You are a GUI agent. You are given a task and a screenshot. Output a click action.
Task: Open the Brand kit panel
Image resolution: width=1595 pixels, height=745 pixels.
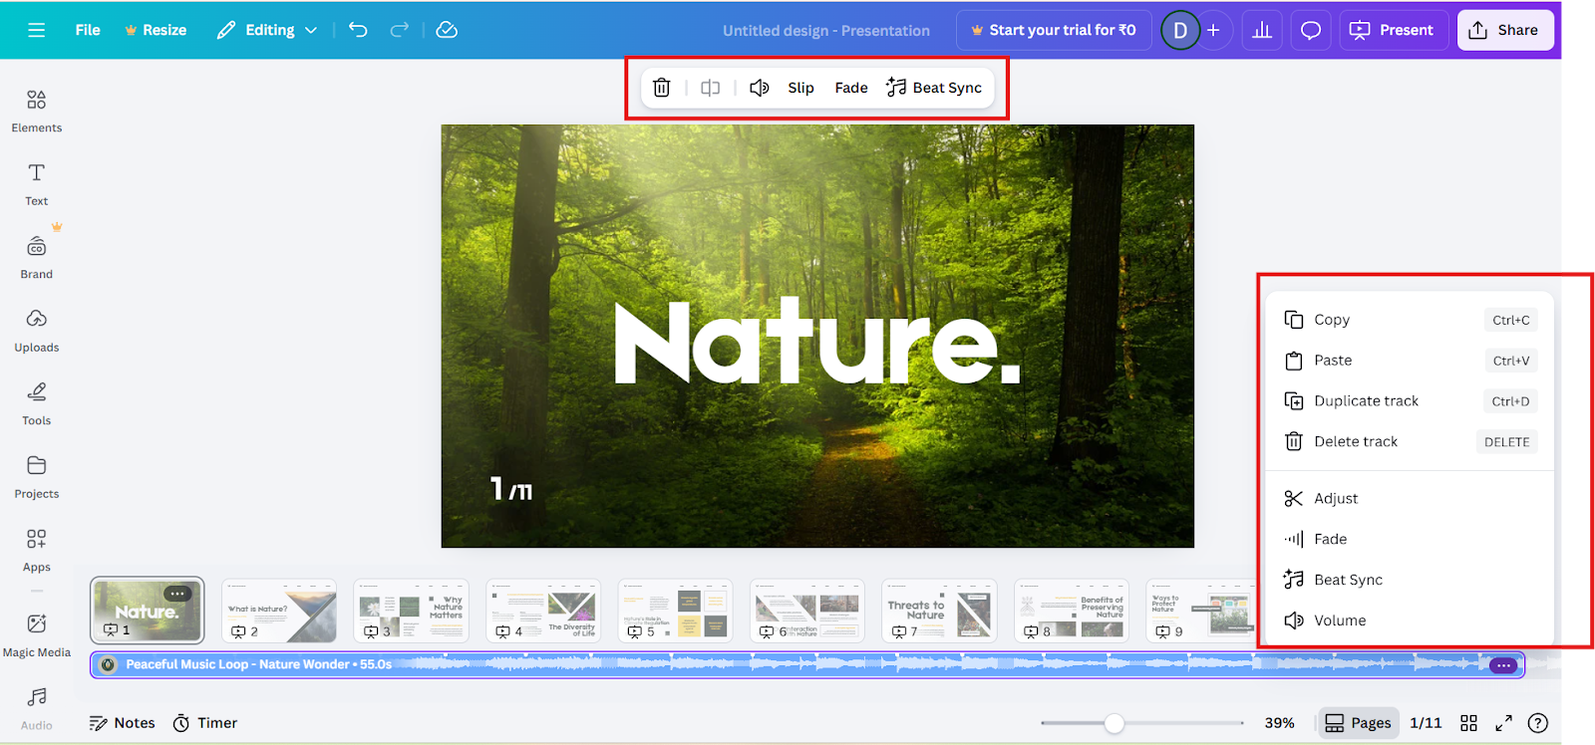pos(37,257)
